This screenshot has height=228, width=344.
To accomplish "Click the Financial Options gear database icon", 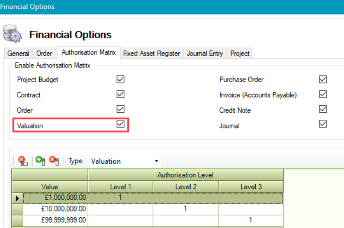I will pyautogui.click(x=11, y=34).
